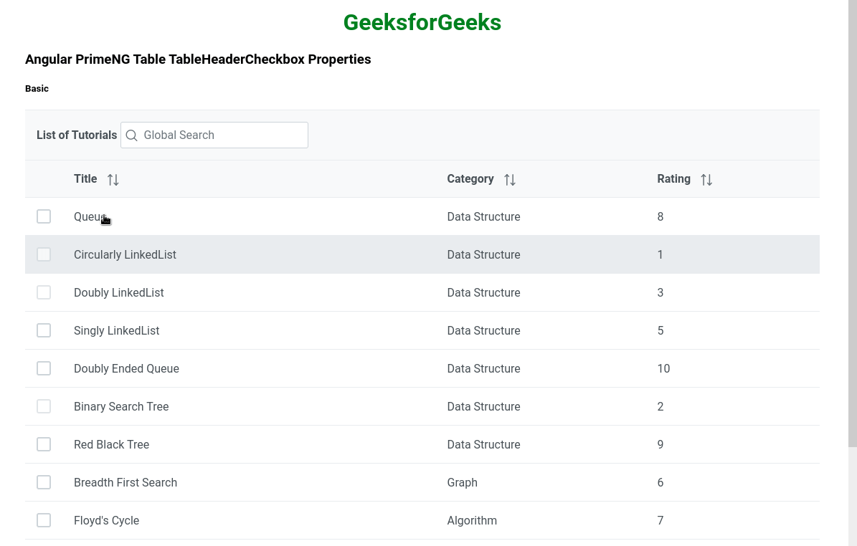Check the Doubly Ended Queue row
This screenshot has height=546, width=857.
coord(44,368)
